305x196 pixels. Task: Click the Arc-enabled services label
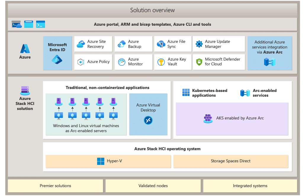(264, 93)
